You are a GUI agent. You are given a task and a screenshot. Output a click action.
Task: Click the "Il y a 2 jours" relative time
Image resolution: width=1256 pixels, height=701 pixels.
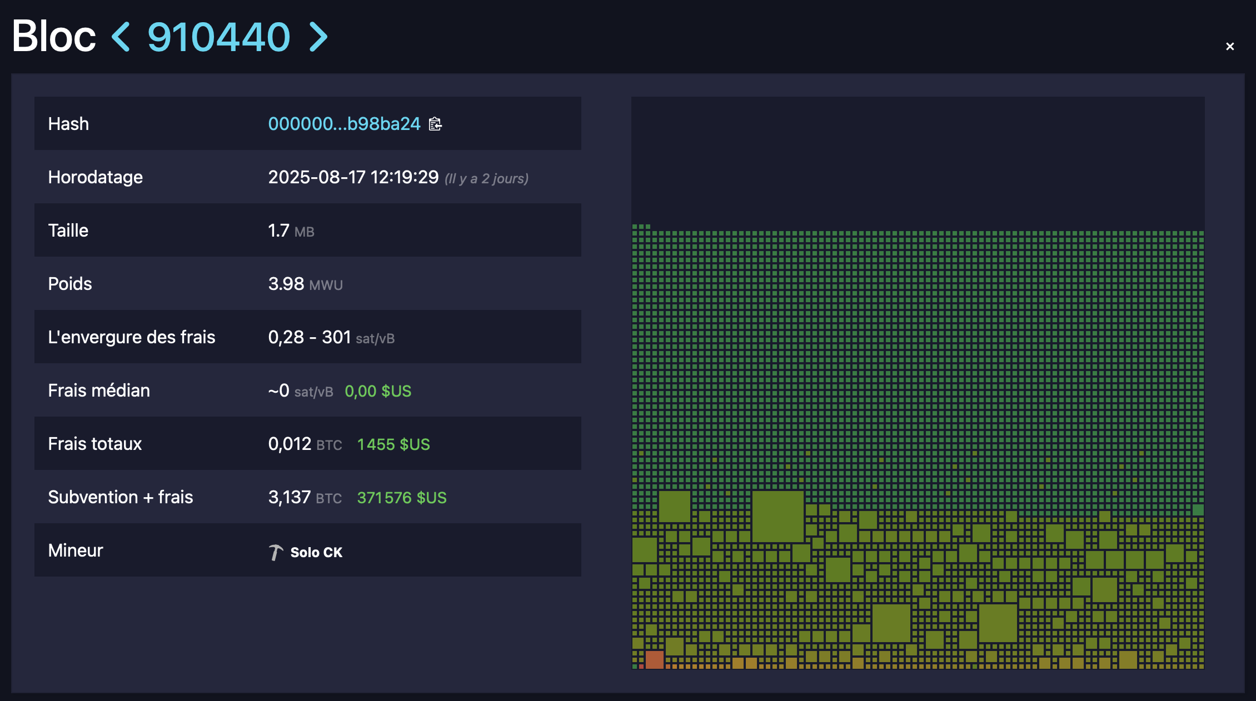coord(486,178)
